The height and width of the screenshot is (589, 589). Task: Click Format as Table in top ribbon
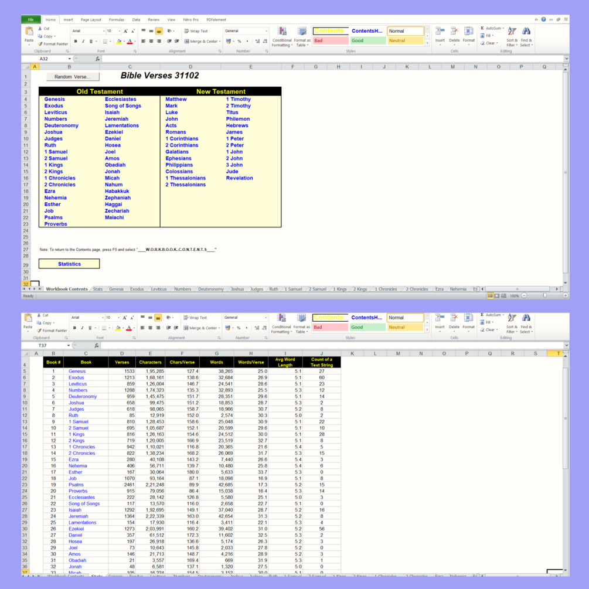coord(302,36)
